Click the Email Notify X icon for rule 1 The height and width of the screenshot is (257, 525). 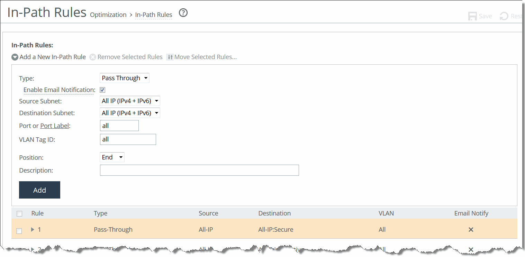coord(471,229)
